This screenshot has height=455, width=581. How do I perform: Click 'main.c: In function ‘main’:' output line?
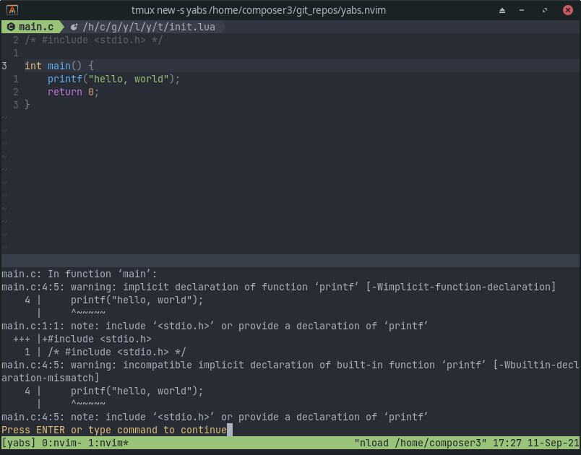click(79, 274)
